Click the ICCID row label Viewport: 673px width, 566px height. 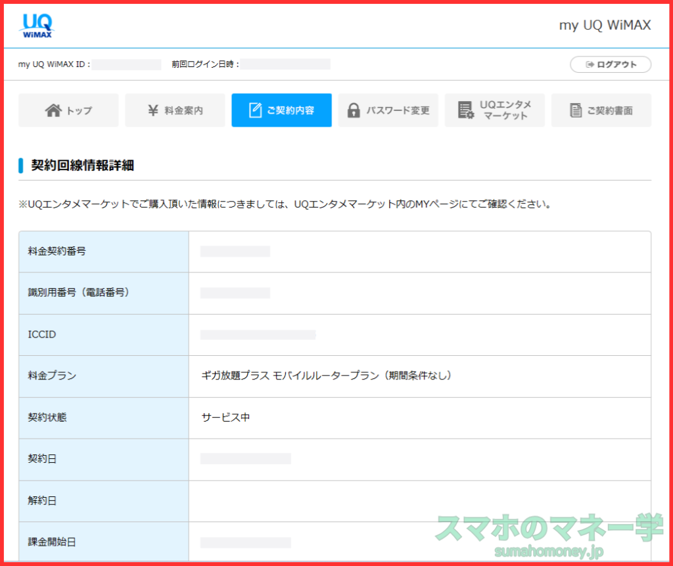[x=42, y=334]
